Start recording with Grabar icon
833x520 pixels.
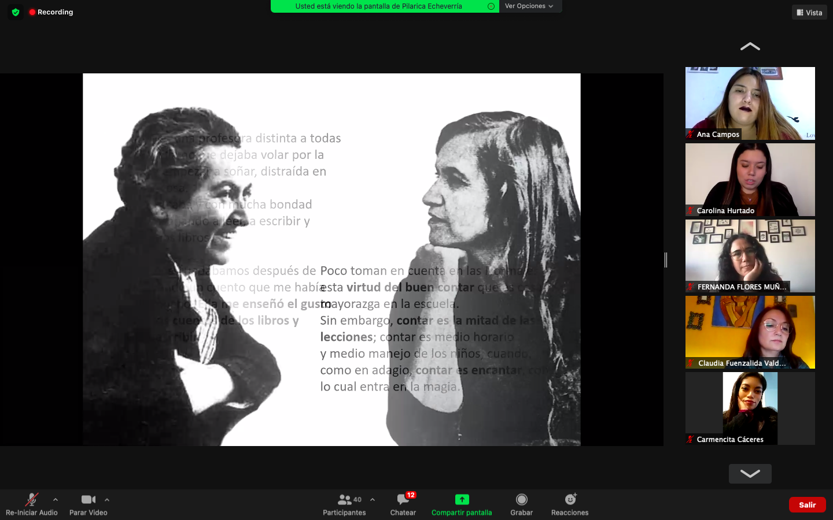[x=521, y=499]
